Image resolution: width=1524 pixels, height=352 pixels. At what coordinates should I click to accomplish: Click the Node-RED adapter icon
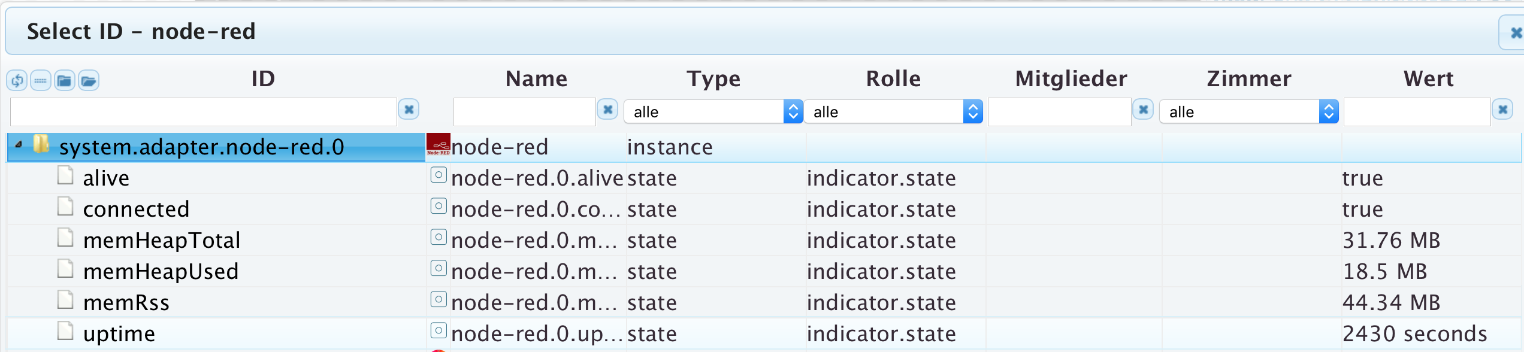[x=438, y=145]
